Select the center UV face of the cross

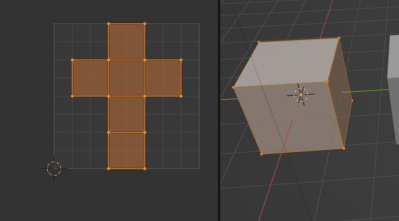(127, 78)
